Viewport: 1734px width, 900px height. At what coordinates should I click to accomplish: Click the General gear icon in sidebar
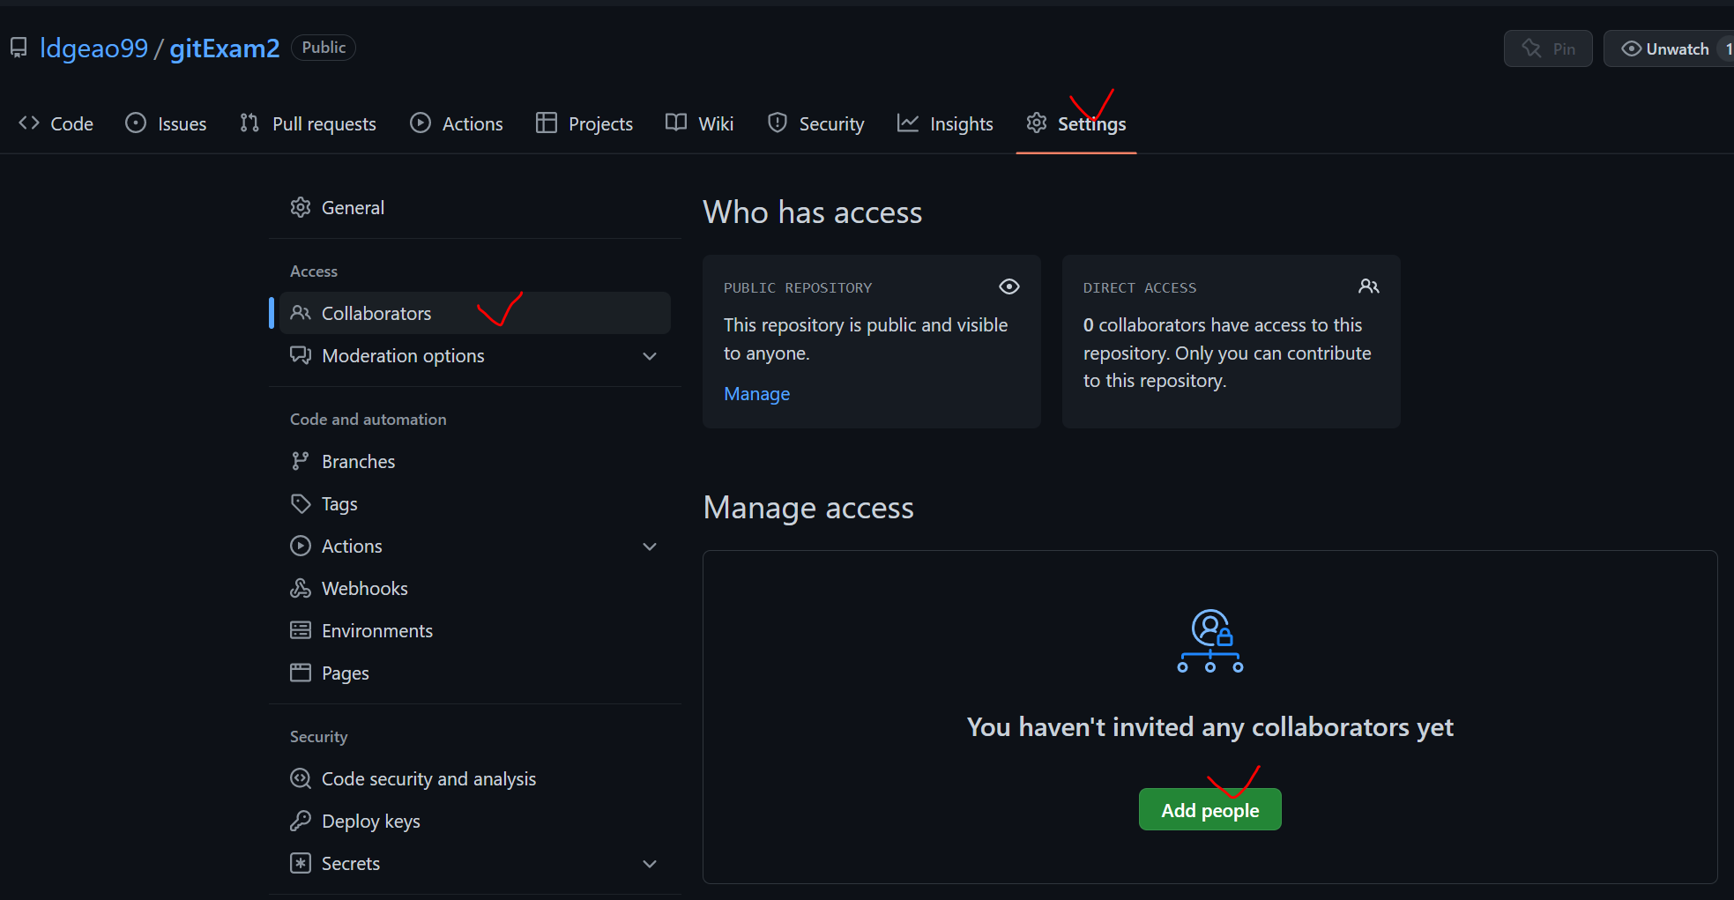click(x=301, y=208)
